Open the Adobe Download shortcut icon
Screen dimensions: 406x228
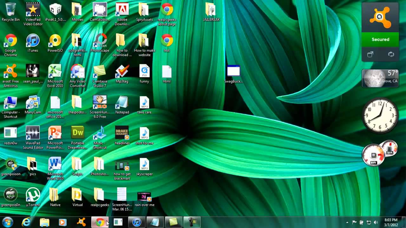tap(122, 14)
